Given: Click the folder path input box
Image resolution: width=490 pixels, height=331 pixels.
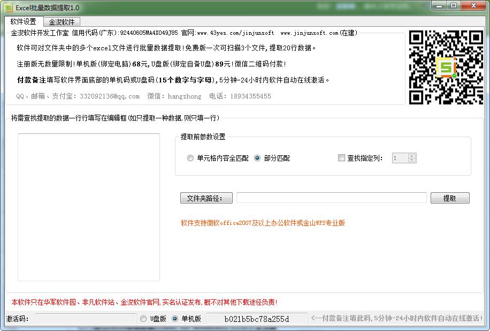Looking at the screenshot, I should click(332, 198).
